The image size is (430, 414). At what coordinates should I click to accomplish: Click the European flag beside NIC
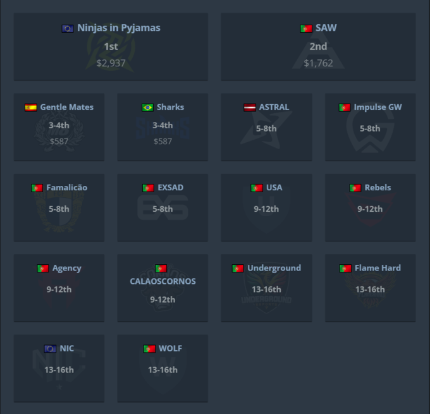pos(50,349)
